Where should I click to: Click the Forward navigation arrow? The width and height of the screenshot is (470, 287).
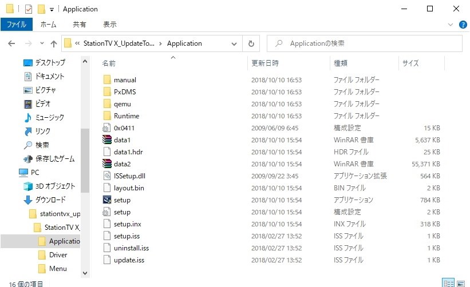(29, 43)
